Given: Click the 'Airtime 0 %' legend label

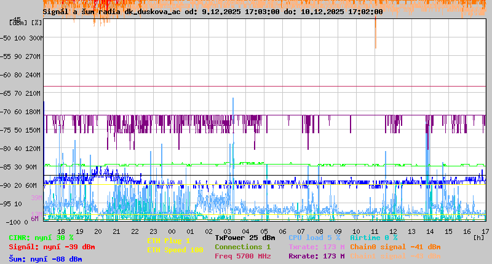Looking at the screenshot, I should point(374,238).
